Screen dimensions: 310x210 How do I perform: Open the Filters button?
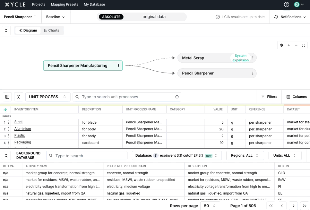(x=269, y=97)
